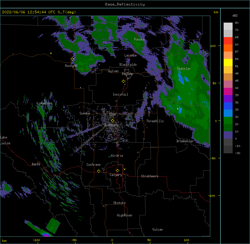Pick the magenta swatch in dBZ legend
Viewport: 250px width, 244px height.
click(228, 91)
